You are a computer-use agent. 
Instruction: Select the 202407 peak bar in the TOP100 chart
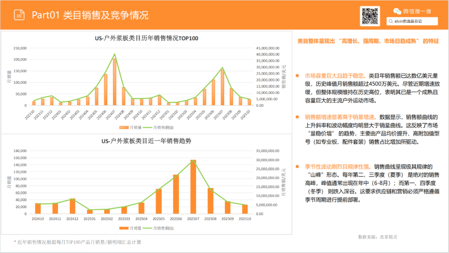click(115, 82)
